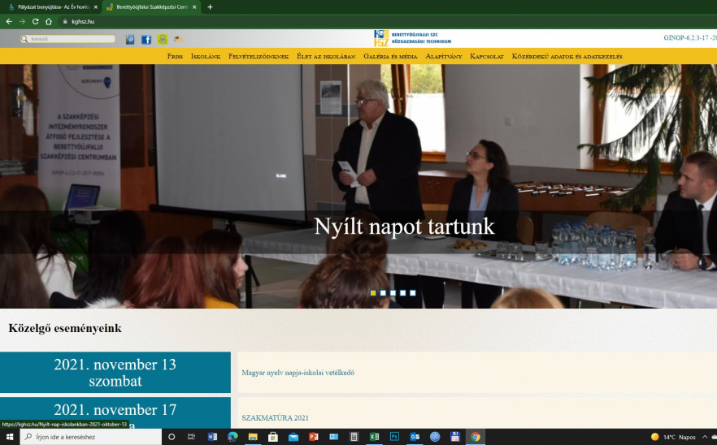The height and width of the screenshot is (445, 717).
Task: Open Microsoft Store from the taskbar
Action: 273,437
